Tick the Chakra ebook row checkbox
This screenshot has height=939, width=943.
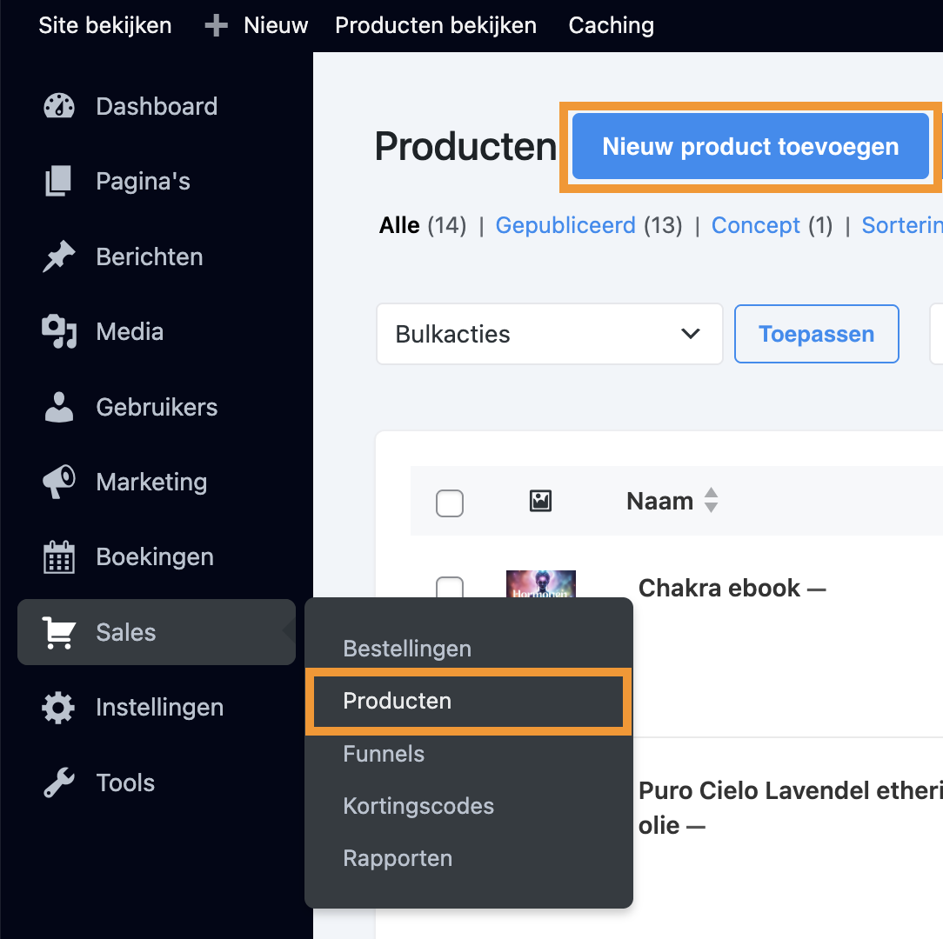pyautogui.click(x=450, y=588)
